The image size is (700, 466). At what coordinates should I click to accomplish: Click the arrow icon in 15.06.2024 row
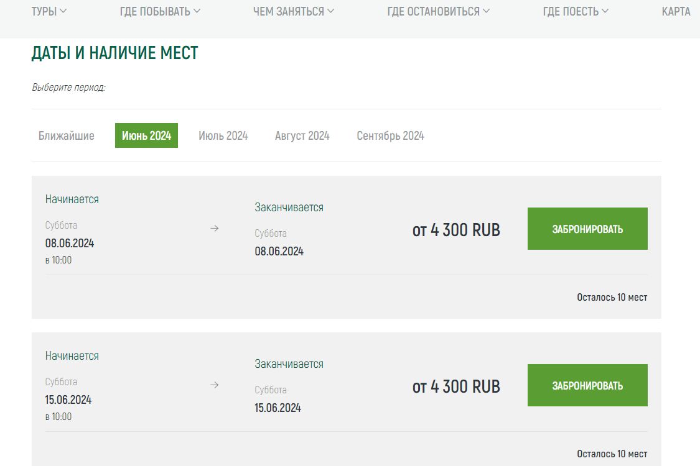[x=214, y=385]
